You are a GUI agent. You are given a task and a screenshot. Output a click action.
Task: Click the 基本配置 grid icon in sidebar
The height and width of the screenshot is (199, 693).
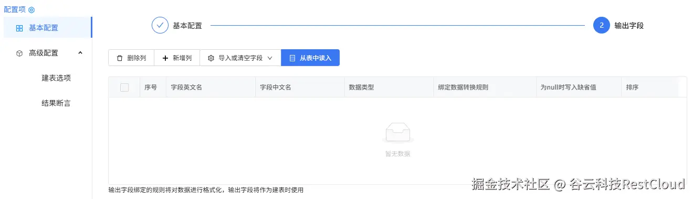[19, 28]
